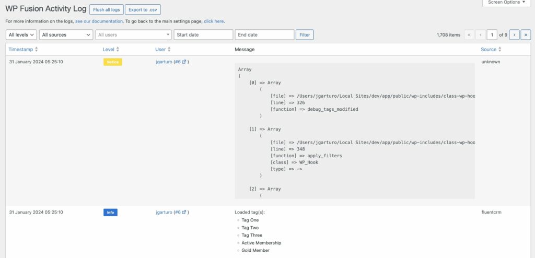
Task: Open the All levels dropdown
Action: point(21,35)
